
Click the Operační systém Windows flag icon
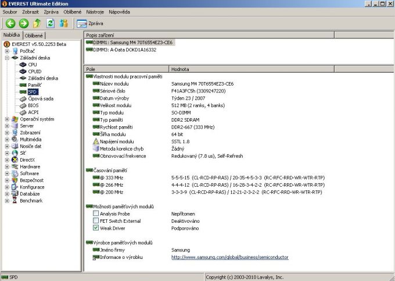click(x=15, y=119)
